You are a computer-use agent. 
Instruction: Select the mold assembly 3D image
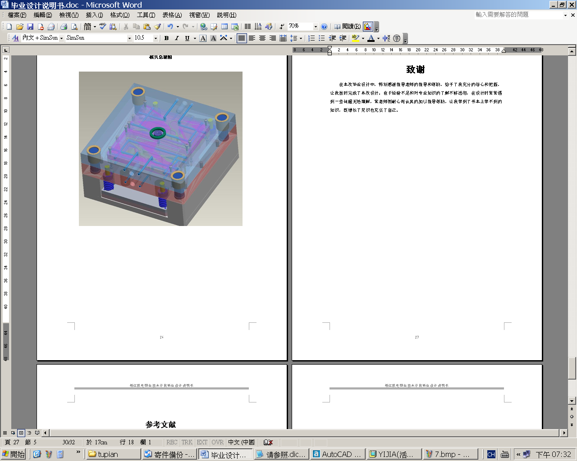[x=160, y=149]
